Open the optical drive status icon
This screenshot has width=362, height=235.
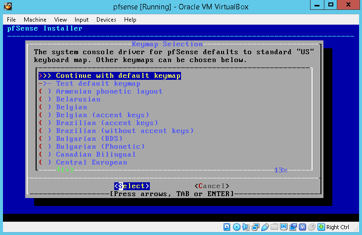(x=236, y=227)
